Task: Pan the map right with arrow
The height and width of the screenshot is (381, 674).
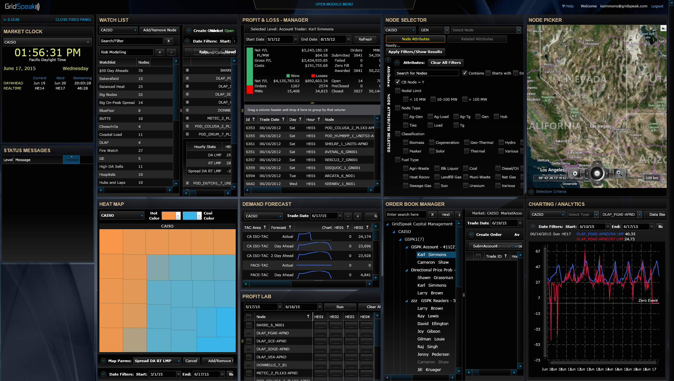Action: (607, 174)
